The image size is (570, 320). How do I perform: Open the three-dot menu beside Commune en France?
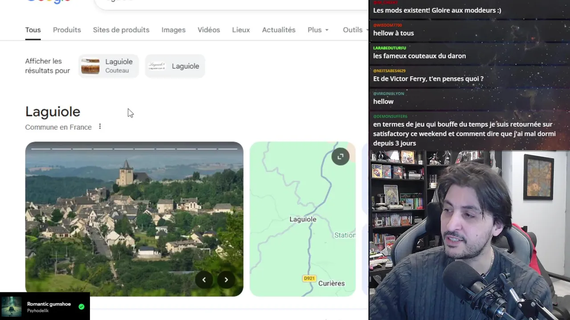(x=100, y=127)
